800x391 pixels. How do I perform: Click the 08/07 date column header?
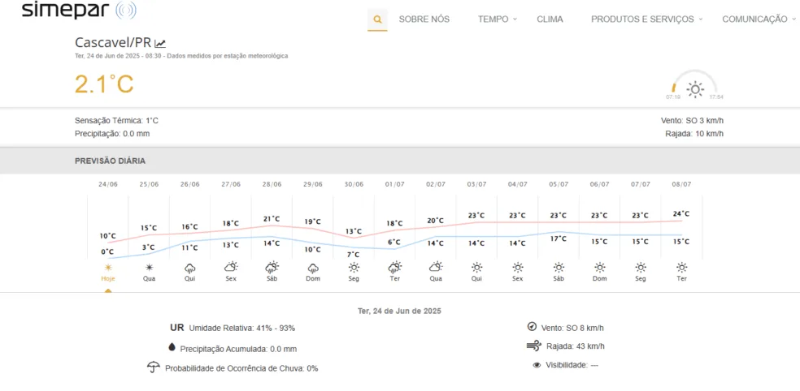(681, 184)
